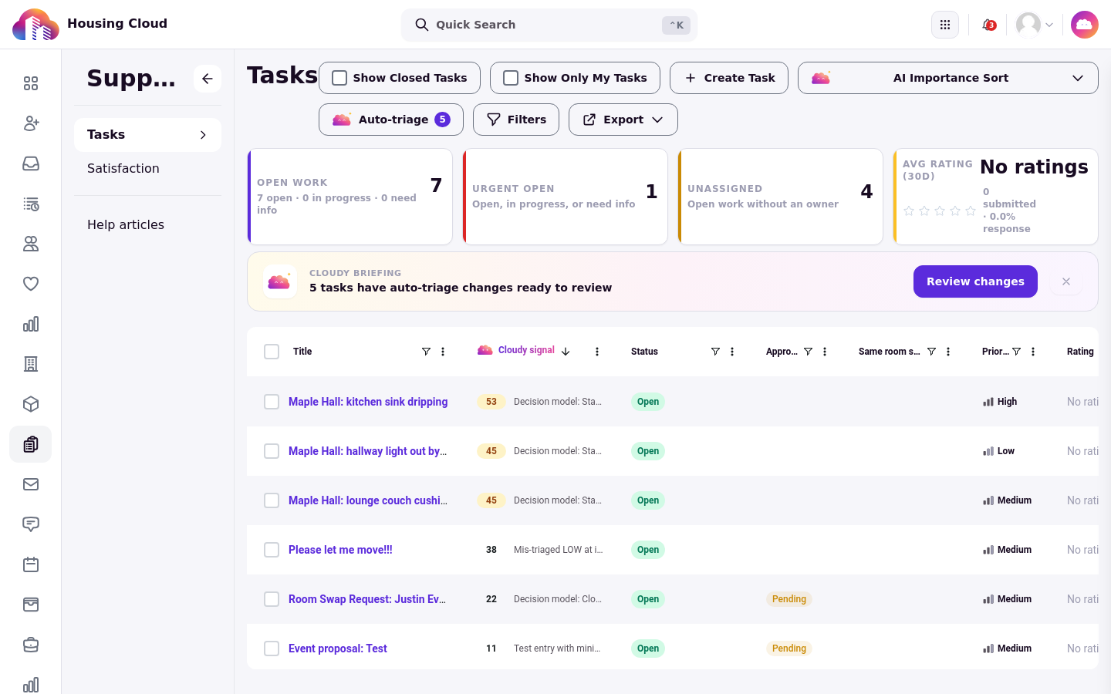Open the AI Importance Sort dropdown
The height and width of the screenshot is (694, 1111).
947,78
